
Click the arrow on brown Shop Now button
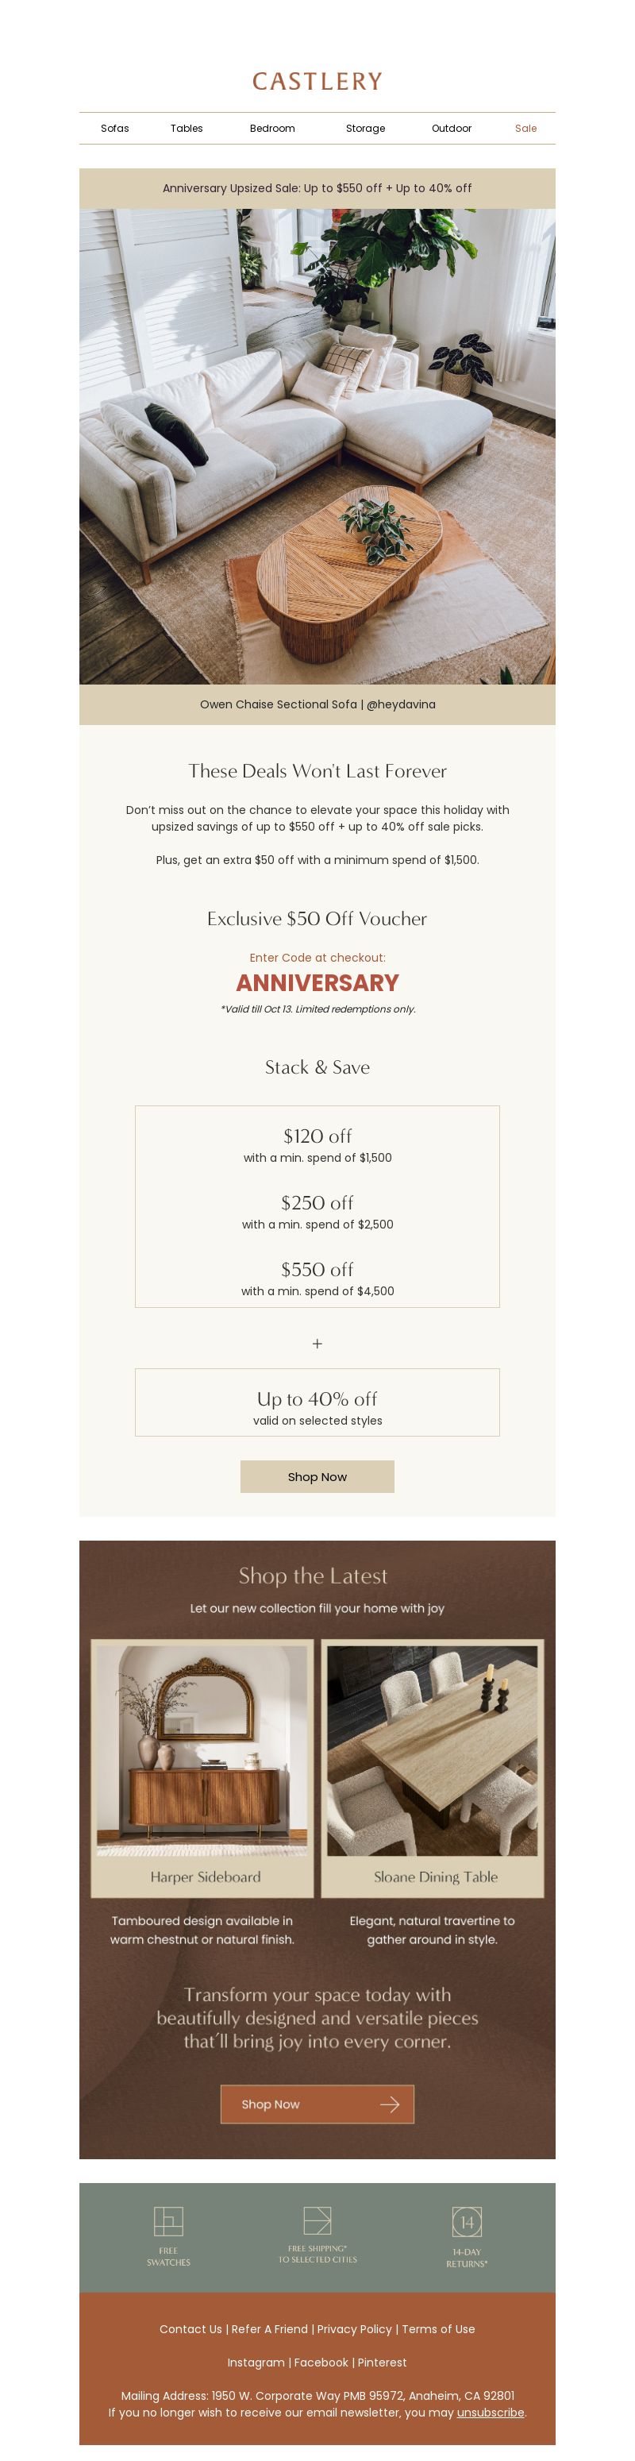(x=390, y=2104)
